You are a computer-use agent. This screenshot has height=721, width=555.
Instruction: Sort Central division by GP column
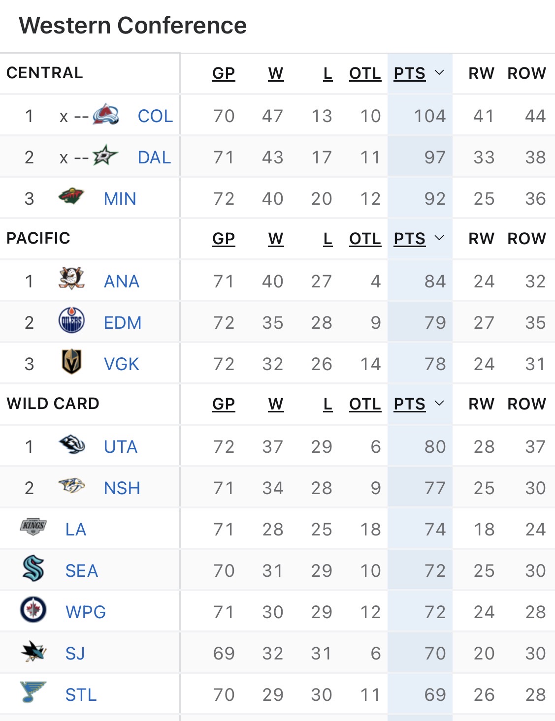[224, 73]
